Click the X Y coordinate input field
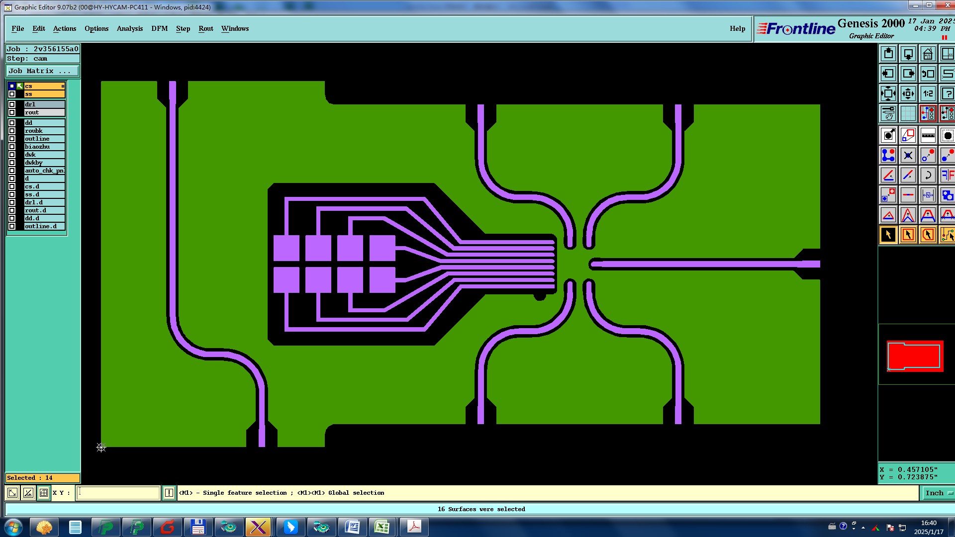Image resolution: width=955 pixels, height=537 pixels. 118,493
